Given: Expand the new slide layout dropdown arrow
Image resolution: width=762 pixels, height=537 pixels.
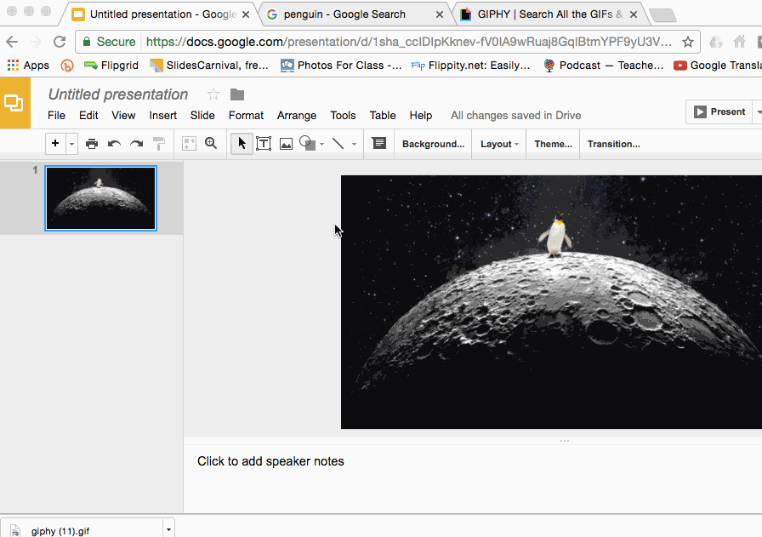Looking at the screenshot, I should (x=71, y=144).
